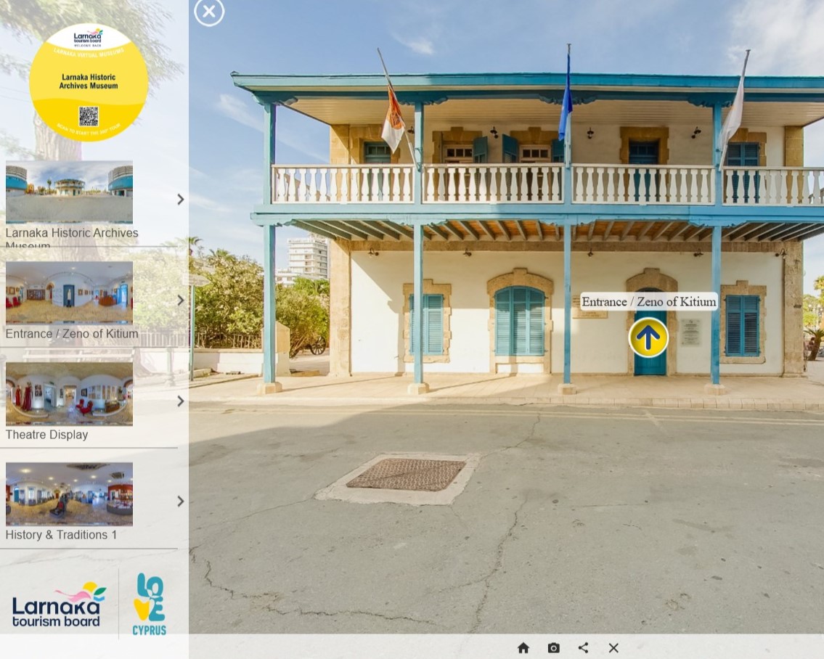This screenshot has width=824, height=659.
Task: Expand the Larnaka Historic Archives Museum chevron
Action: [180, 200]
